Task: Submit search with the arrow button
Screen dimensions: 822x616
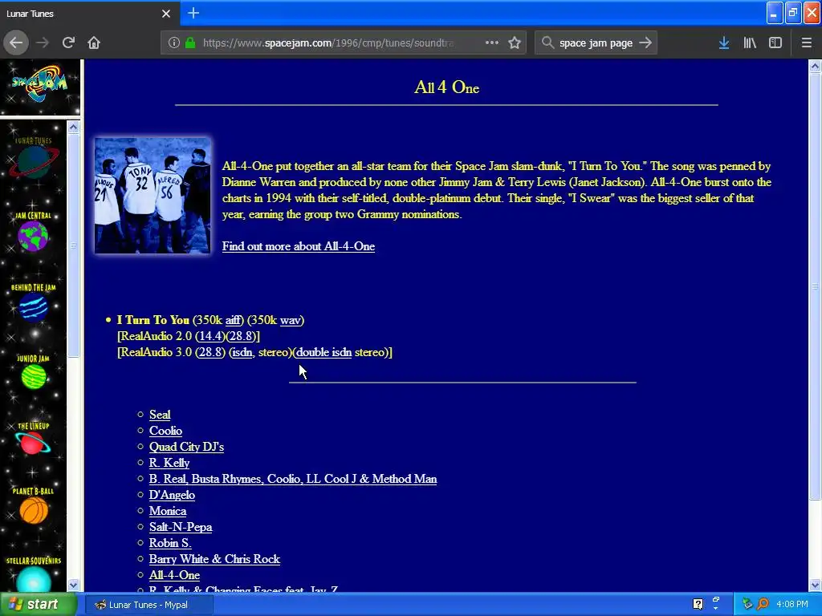Action: pos(645,43)
